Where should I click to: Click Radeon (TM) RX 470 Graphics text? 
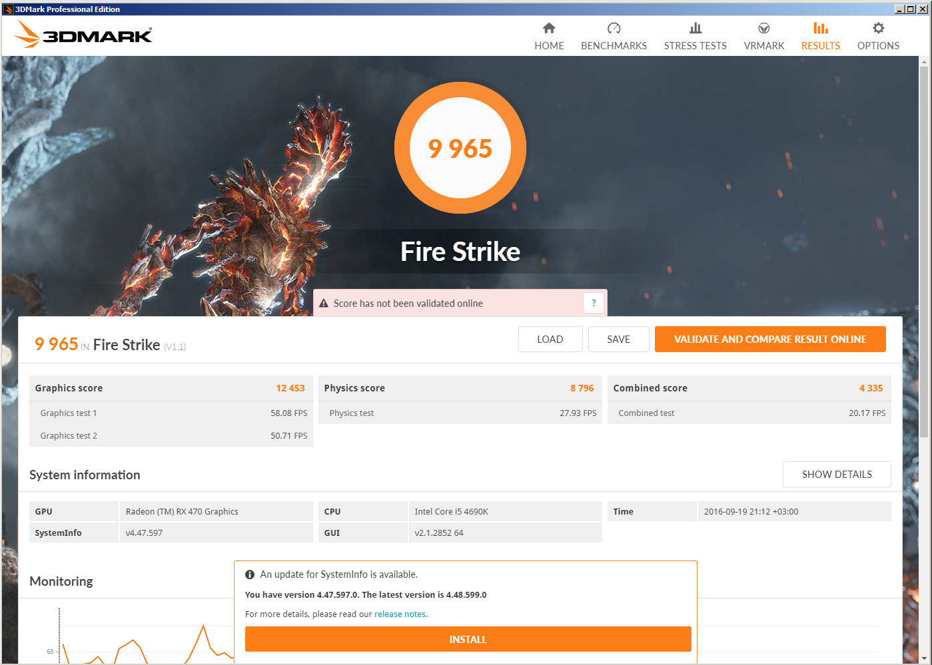[182, 512]
